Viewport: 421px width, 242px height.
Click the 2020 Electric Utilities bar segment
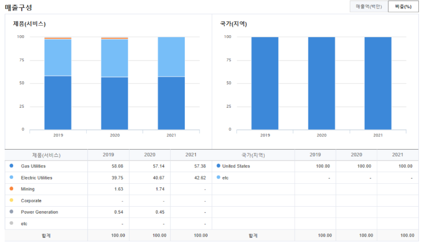point(115,58)
